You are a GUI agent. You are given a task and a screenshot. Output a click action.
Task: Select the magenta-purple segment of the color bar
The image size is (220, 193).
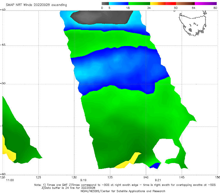206,4
